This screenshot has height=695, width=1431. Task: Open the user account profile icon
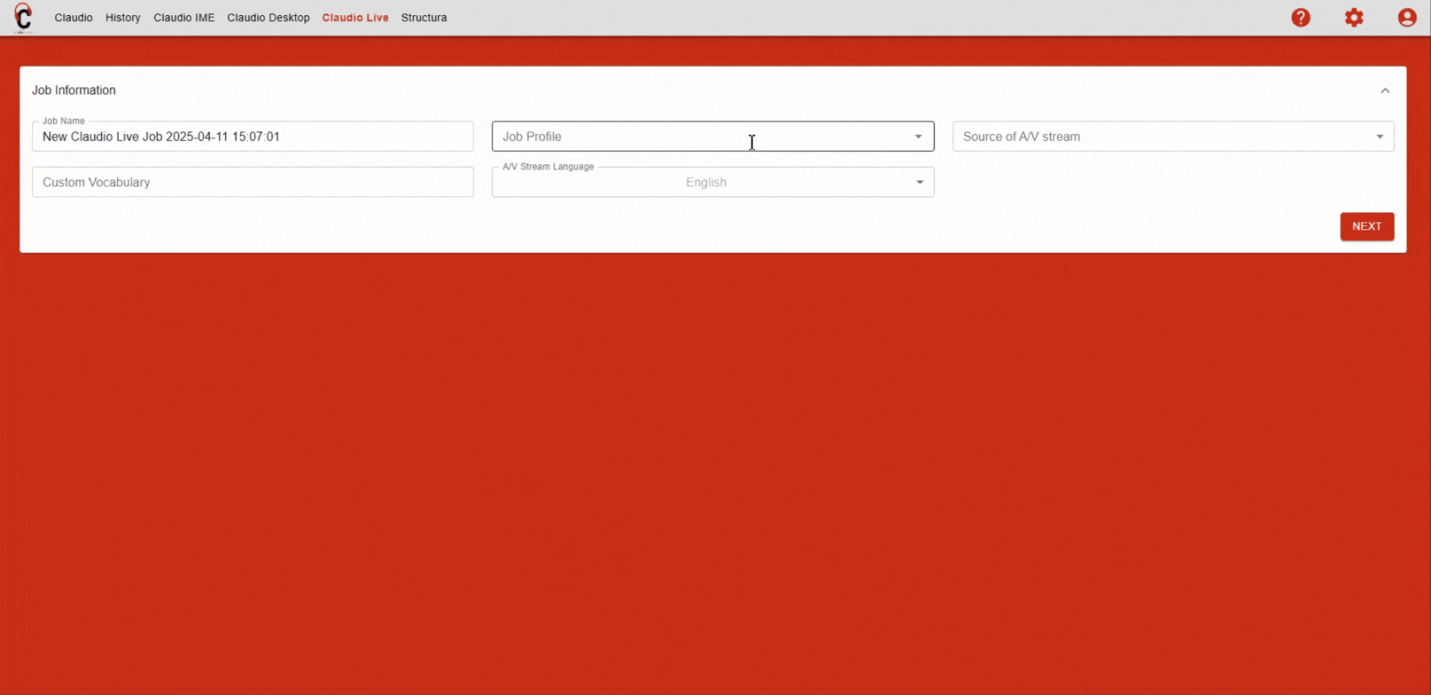[x=1407, y=17]
